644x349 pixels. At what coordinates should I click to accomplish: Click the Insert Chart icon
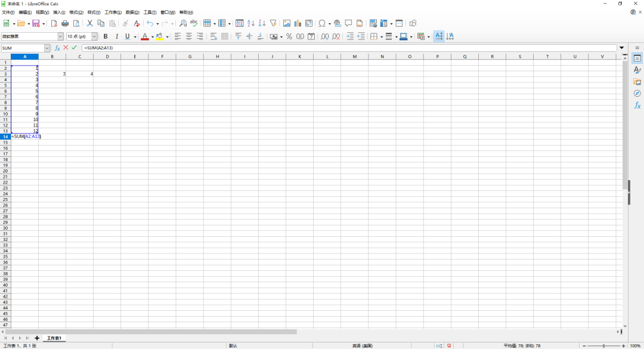[x=298, y=23]
